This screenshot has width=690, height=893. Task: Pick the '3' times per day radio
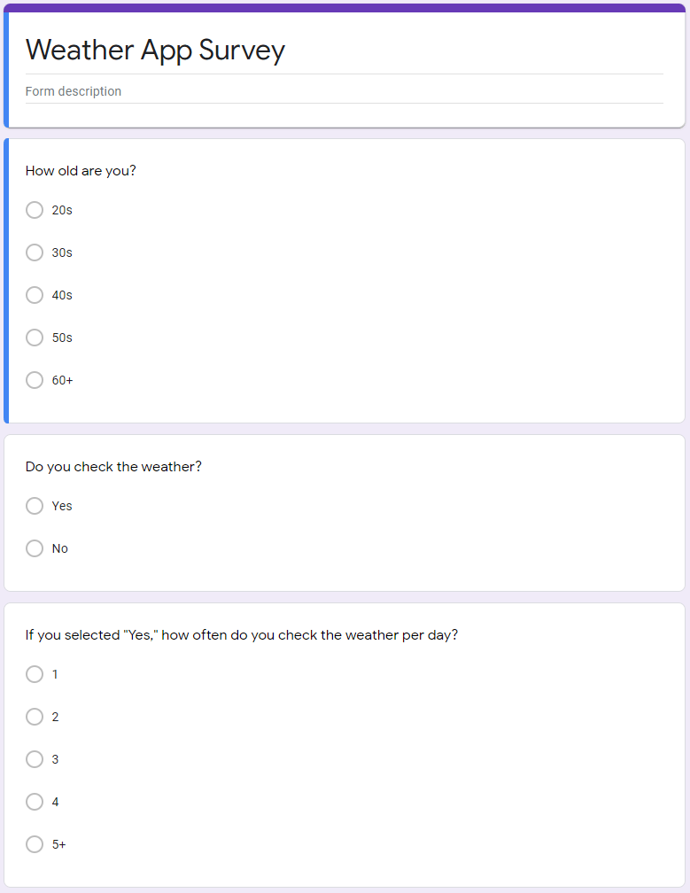[x=35, y=759]
